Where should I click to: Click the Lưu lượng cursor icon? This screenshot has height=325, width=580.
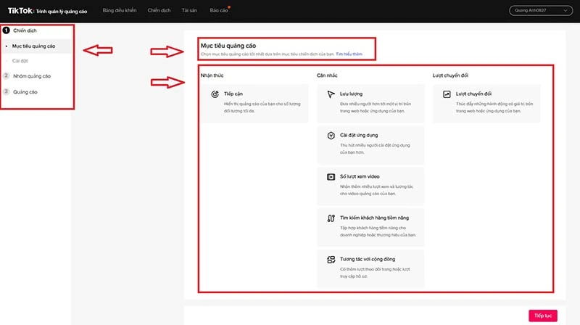[x=331, y=94]
